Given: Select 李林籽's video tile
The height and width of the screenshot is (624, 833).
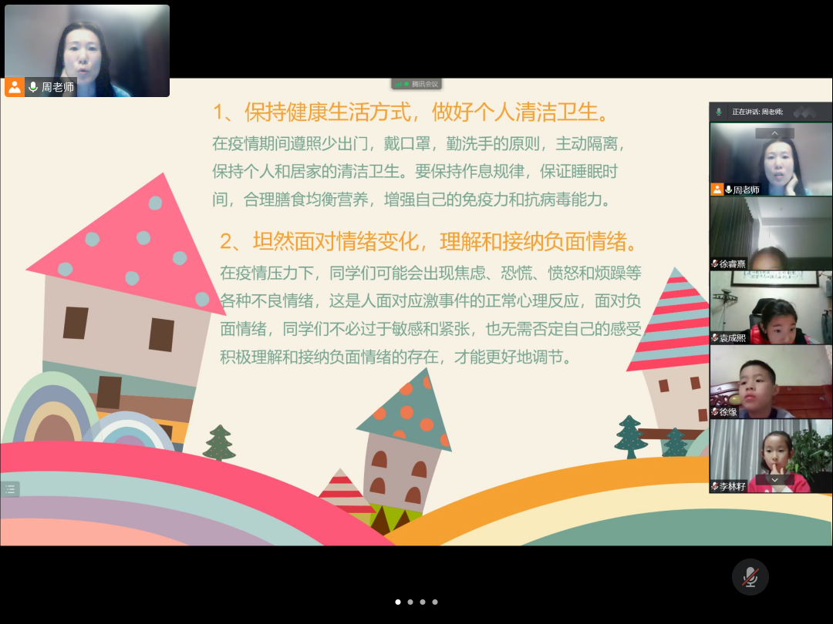Looking at the screenshot, I should 771,456.
